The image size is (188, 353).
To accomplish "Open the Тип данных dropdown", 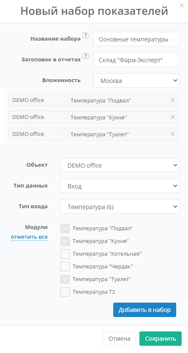I will (120, 186).
